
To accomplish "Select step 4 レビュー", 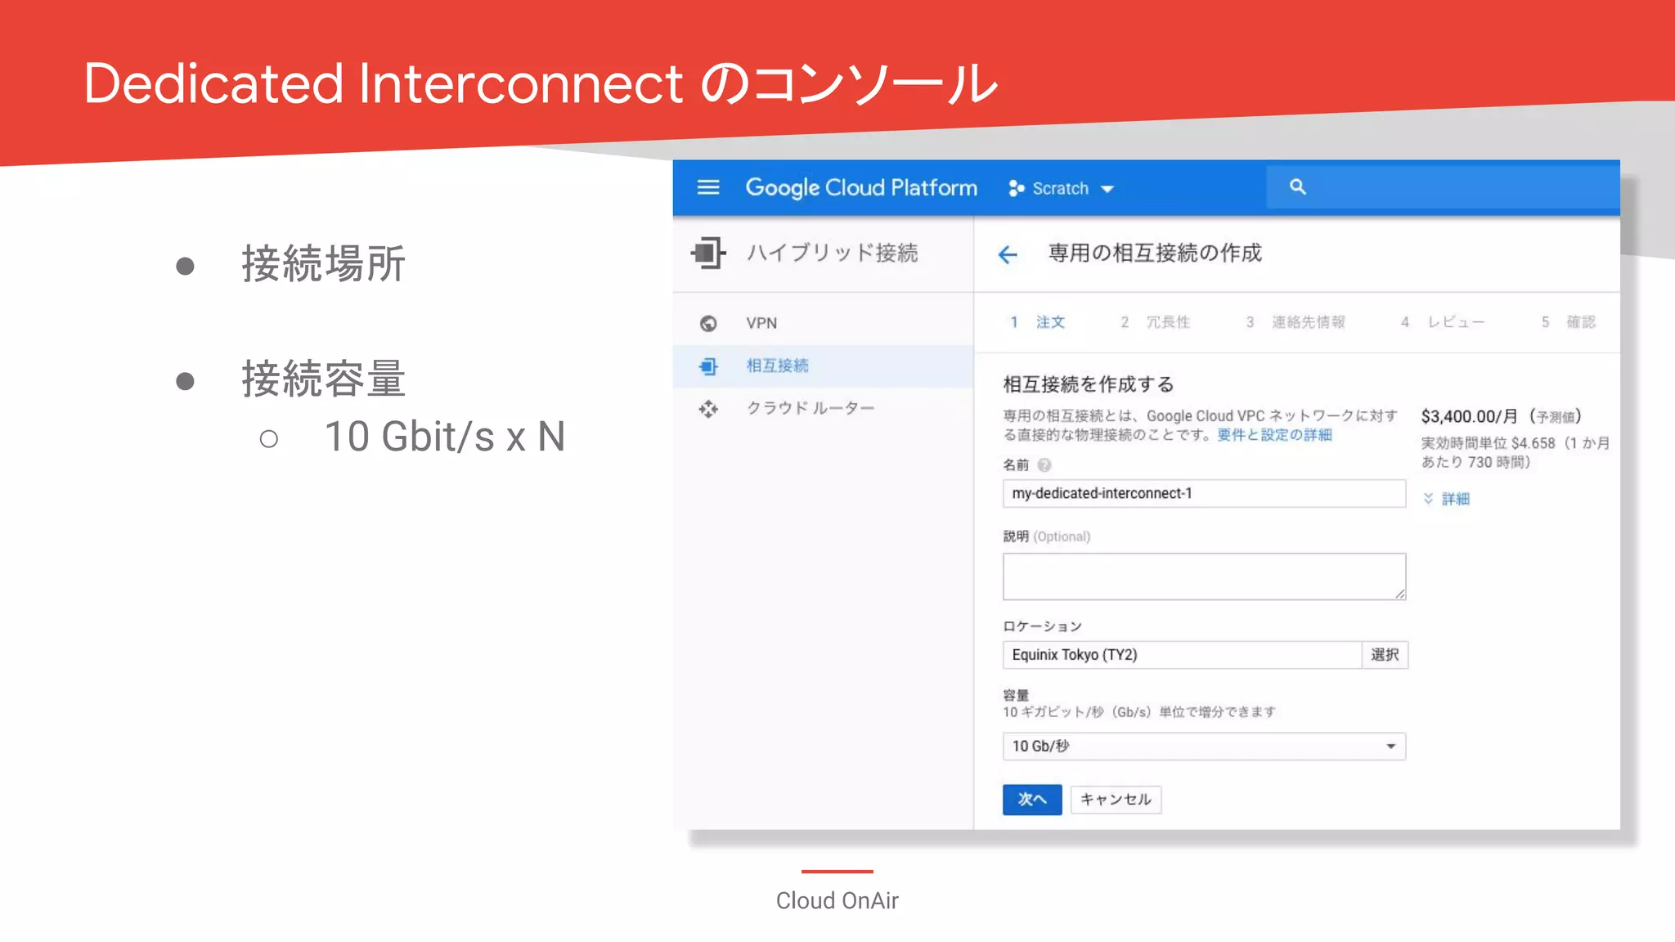I will coord(1443,322).
